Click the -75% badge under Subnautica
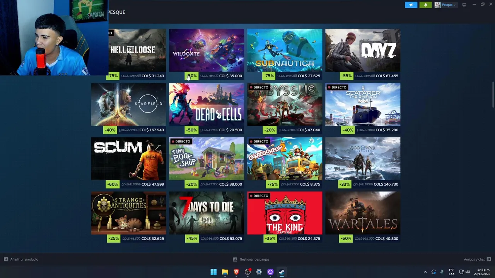The image size is (495, 278). [269, 76]
